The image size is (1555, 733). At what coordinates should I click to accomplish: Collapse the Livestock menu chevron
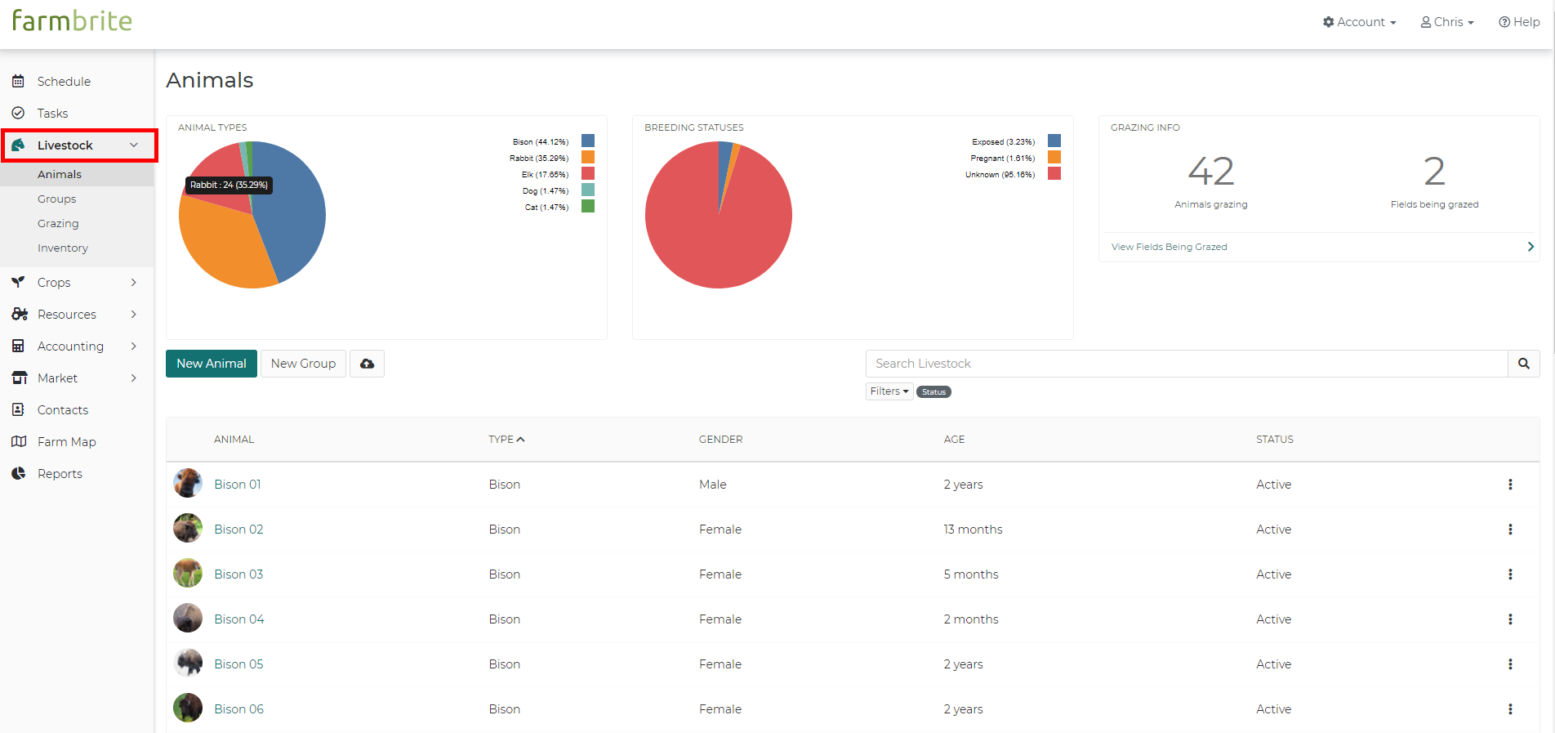(x=134, y=145)
